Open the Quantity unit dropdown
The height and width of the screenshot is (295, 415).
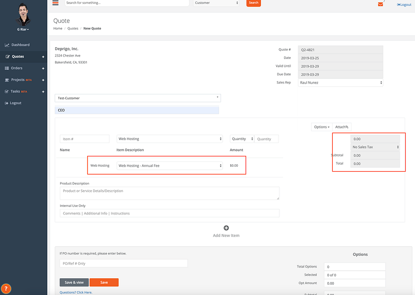(242, 139)
